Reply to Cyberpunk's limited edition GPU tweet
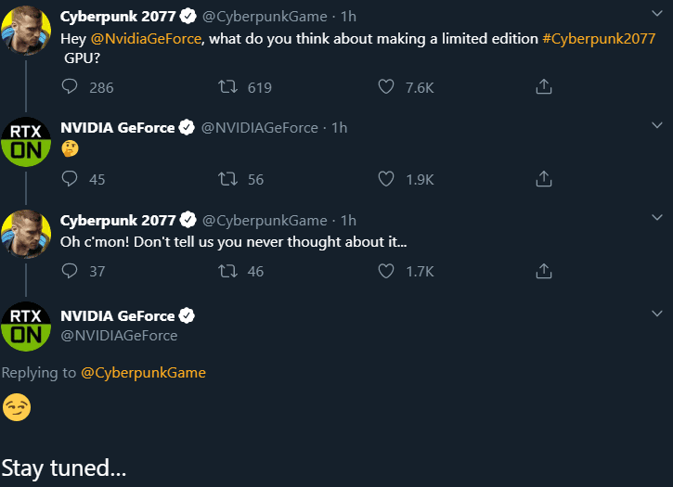Viewport: 673px width, 487px height. point(71,87)
